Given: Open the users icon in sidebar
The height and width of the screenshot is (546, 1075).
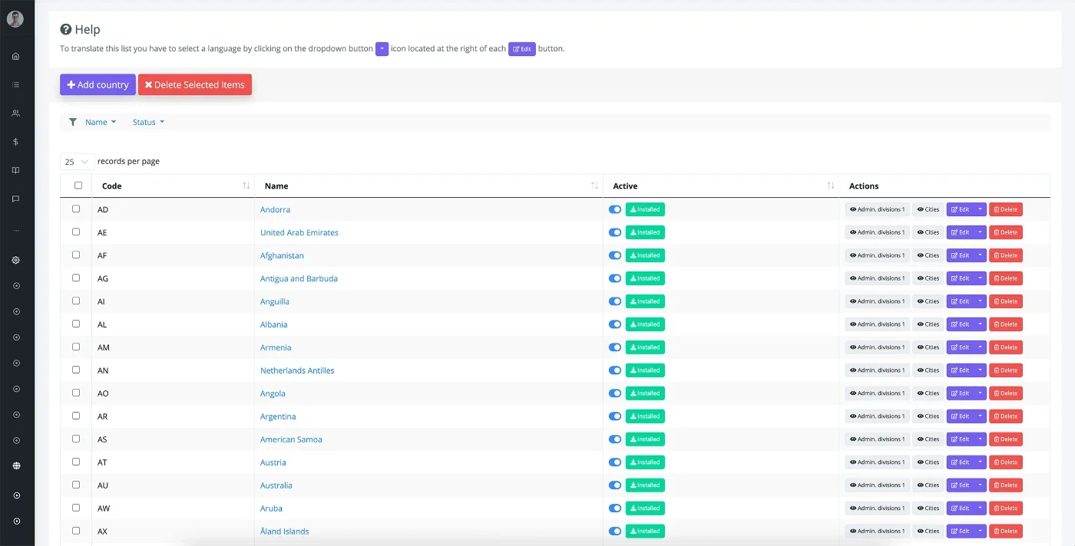Looking at the screenshot, I should pyautogui.click(x=16, y=113).
